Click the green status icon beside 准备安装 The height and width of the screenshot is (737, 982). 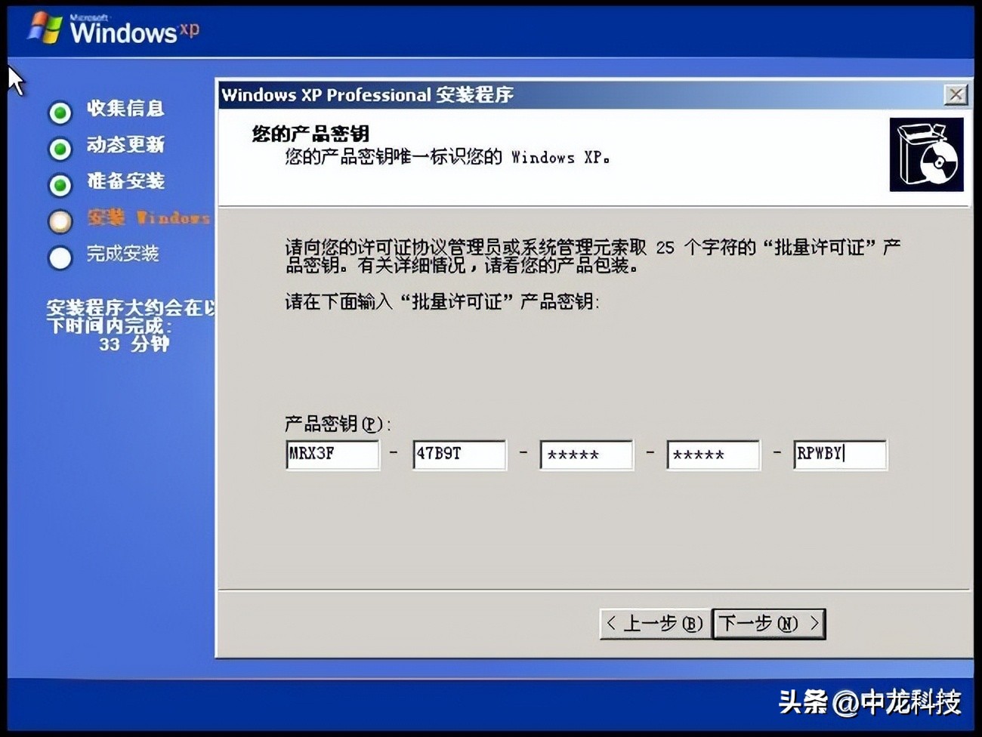pyautogui.click(x=60, y=184)
